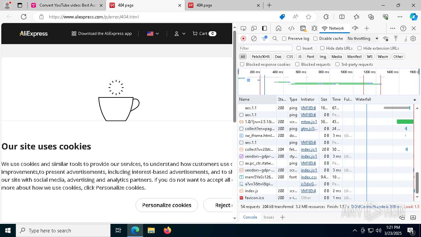Enable Preserve log checkbox
Viewport: 421px width, 237px height.
285,39
